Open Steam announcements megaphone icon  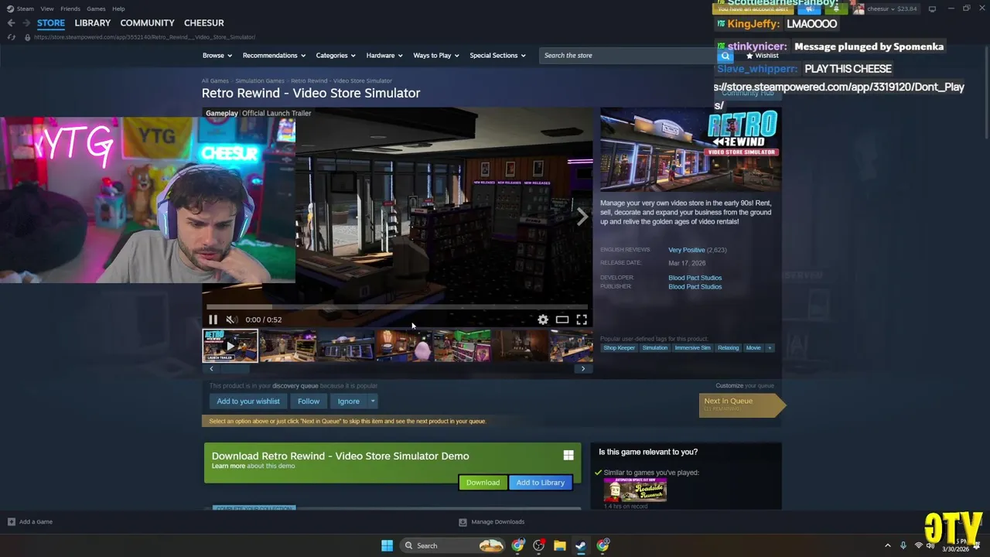[x=810, y=9]
